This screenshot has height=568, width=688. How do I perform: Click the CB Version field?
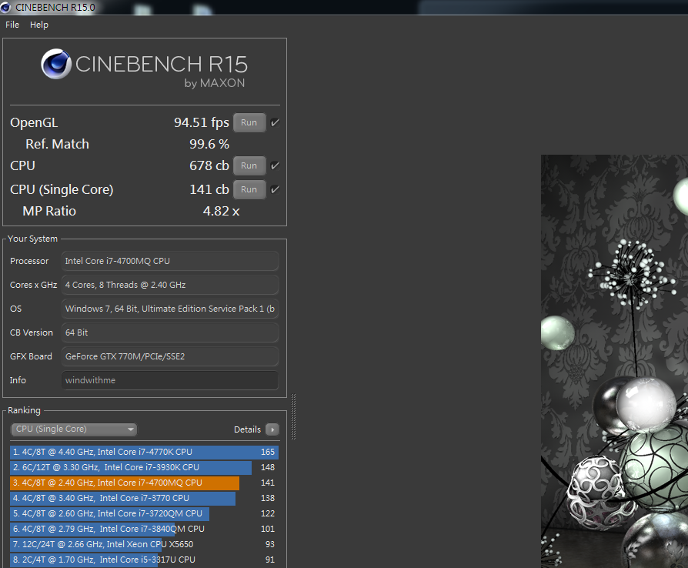[x=170, y=332]
